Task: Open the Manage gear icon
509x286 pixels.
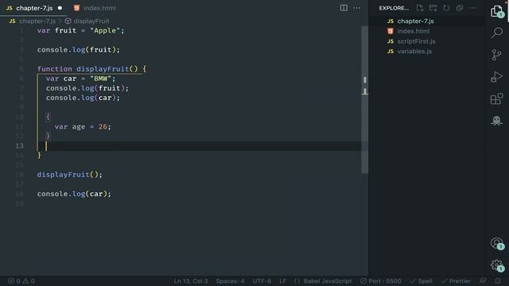Action: click(x=496, y=265)
